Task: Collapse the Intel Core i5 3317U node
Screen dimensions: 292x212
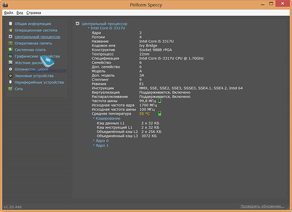Action: pos(89,28)
